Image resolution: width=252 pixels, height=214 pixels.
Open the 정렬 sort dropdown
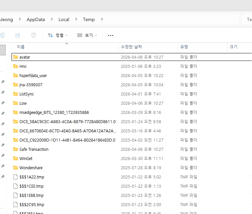tap(58, 35)
